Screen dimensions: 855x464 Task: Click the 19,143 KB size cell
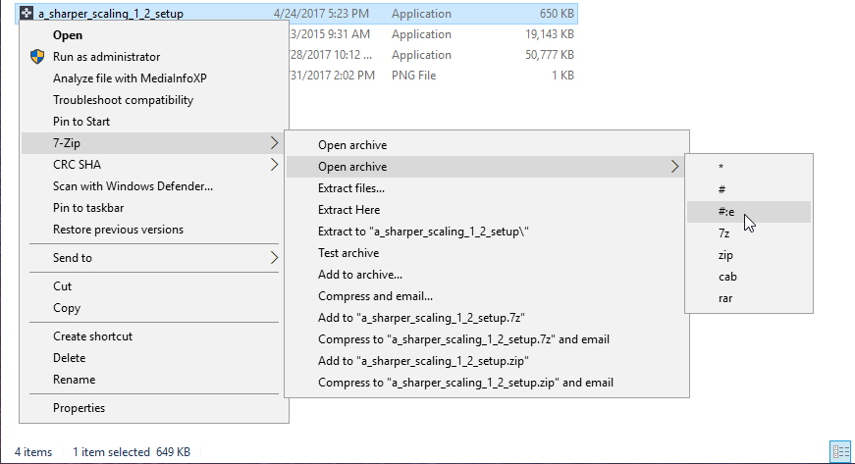click(x=550, y=34)
